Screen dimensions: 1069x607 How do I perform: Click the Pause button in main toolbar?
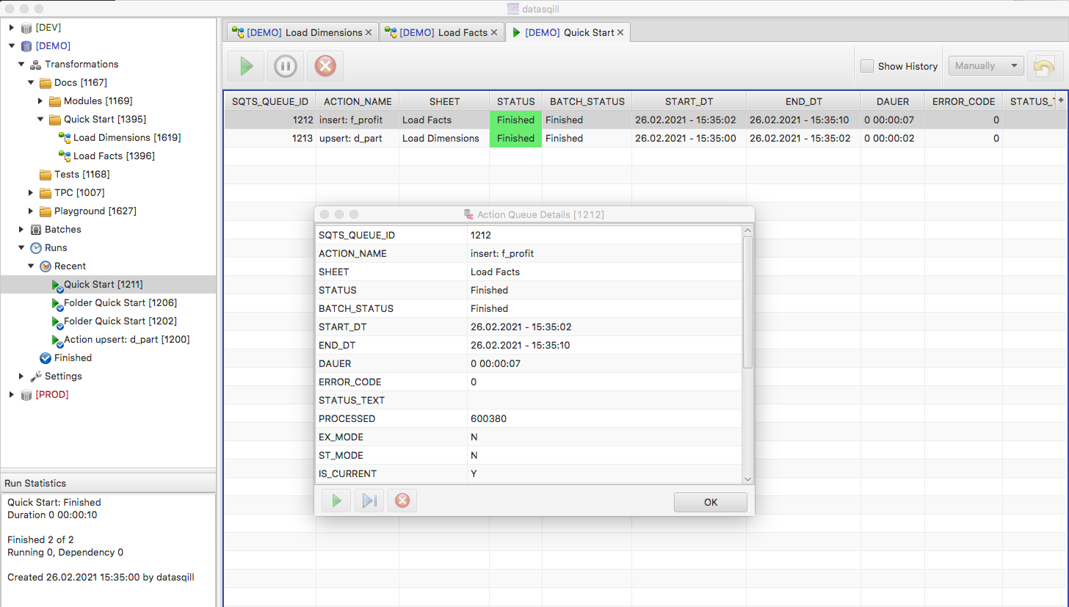tap(286, 66)
